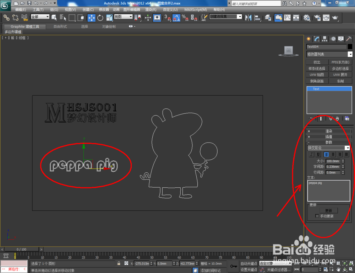Apply the 倒角剖面 modifier

pyautogui.click(x=317, y=81)
